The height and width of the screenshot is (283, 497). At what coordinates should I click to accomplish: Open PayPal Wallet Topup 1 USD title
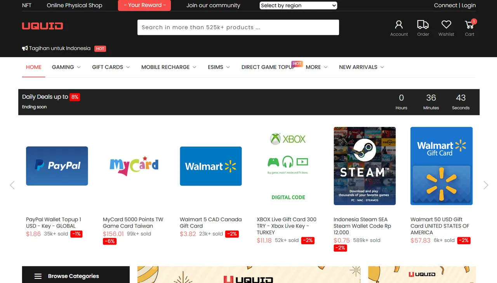tap(54, 222)
